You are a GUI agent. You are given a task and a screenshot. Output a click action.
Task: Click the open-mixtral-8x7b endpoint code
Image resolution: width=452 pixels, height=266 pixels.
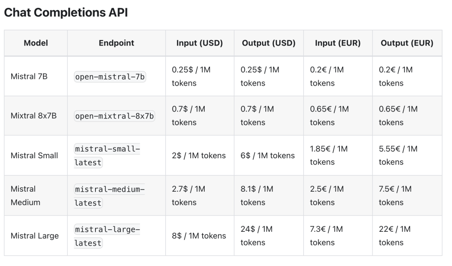pyautogui.click(x=114, y=116)
